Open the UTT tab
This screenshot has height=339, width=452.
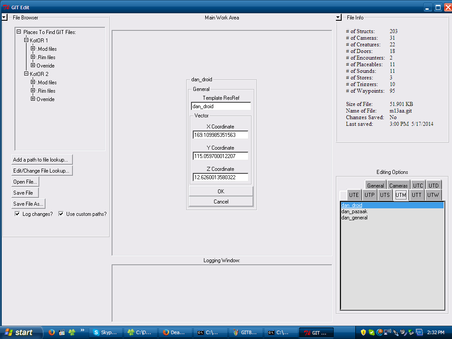coord(417,195)
